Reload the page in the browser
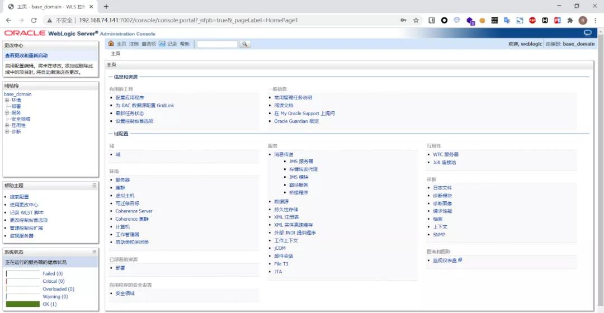 [x=34, y=21]
